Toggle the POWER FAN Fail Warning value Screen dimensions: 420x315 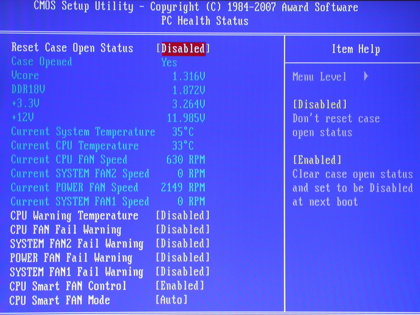pos(183,258)
